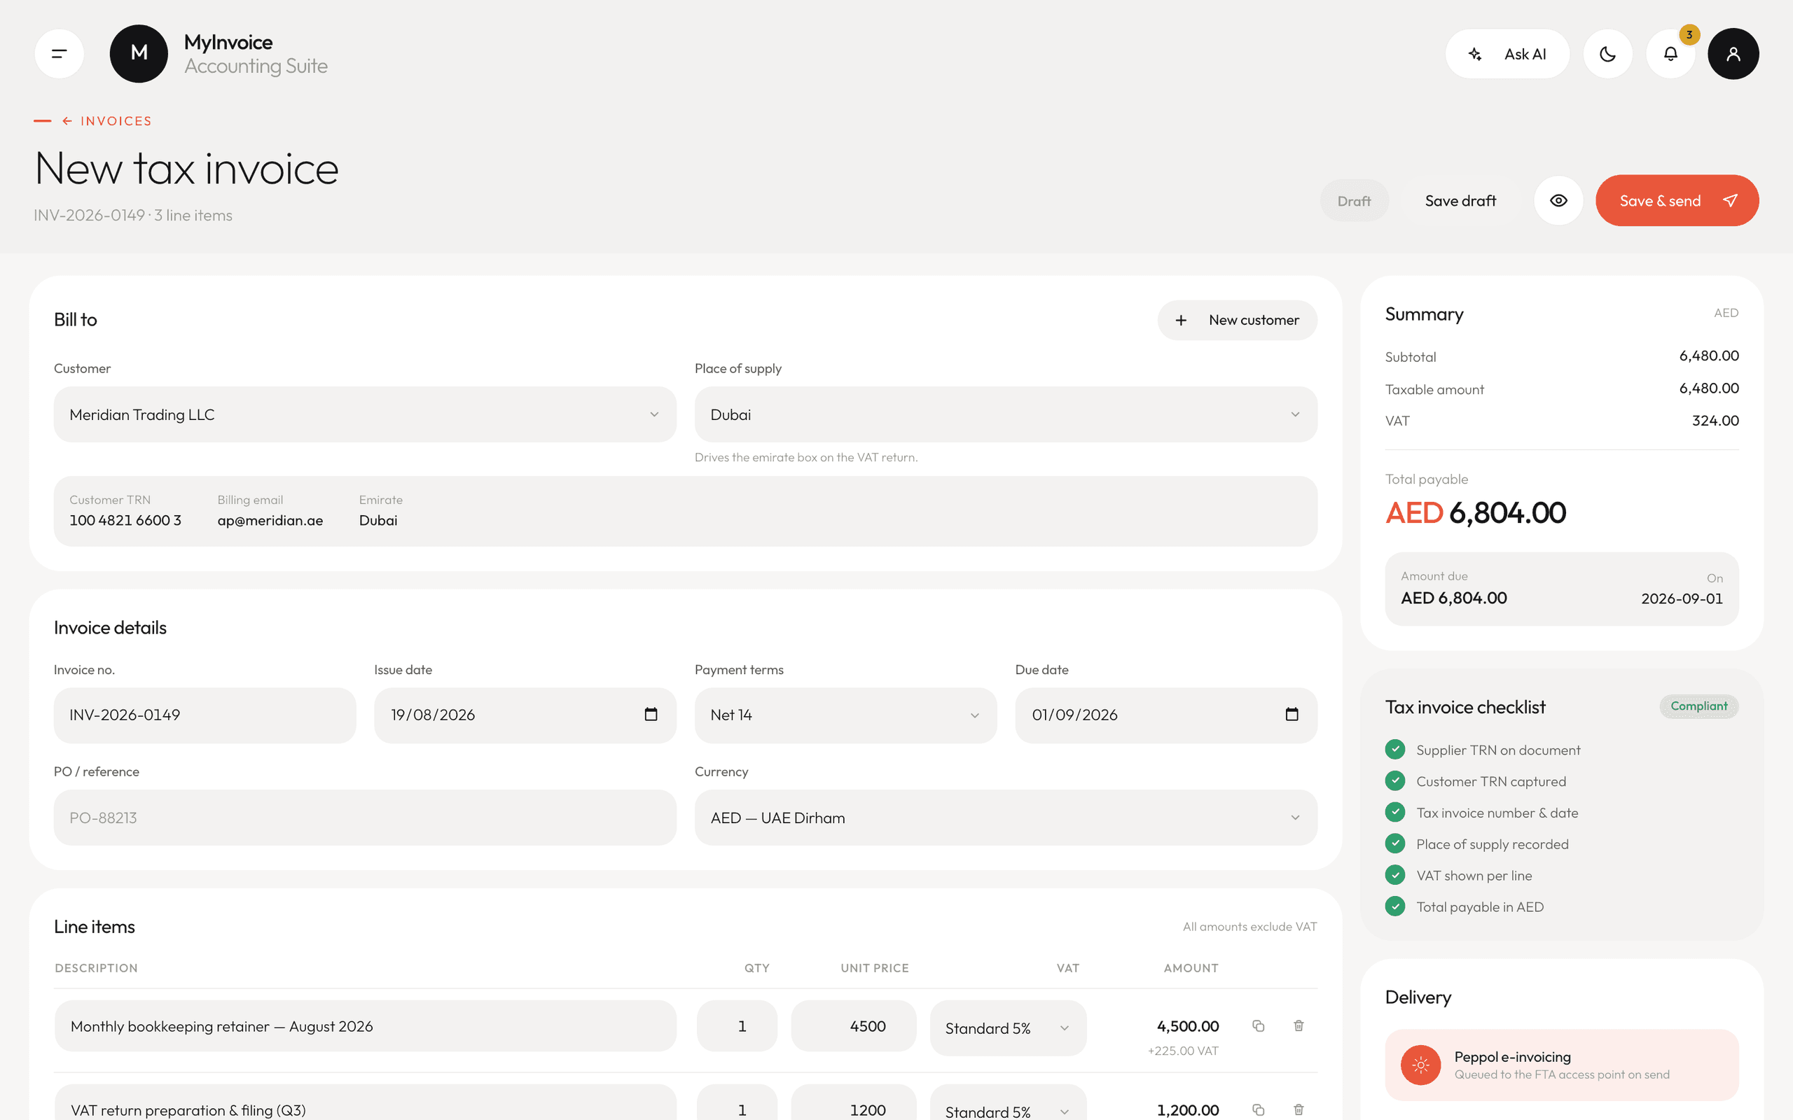The height and width of the screenshot is (1120, 1793).
Task: Open the Customer dropdown Meridian Trading LLC
Action: (364, 415)
